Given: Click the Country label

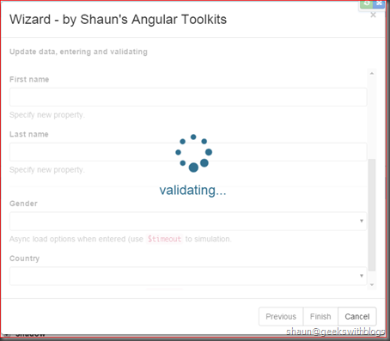Looking at the screenshot, I should 24,259.
